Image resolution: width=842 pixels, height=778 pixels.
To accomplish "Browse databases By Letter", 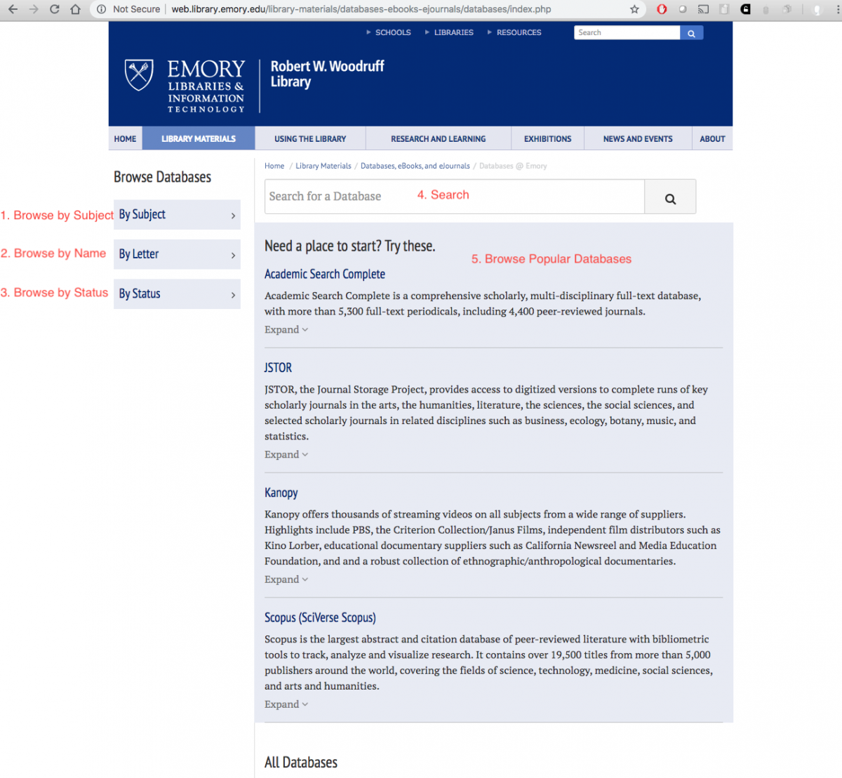I will [x=177, y=254].
